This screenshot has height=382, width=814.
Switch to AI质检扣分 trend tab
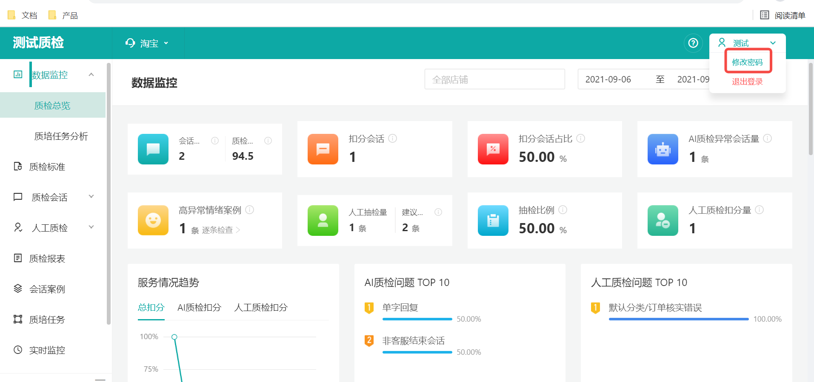[x=199, y=307]
